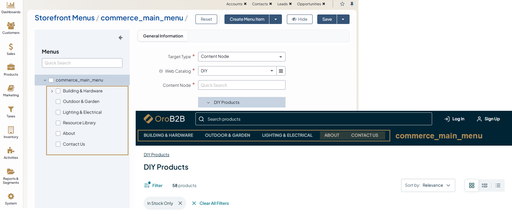This screenshot has width=512, height=215.
Task: Focus Search products field
Action: (x=314, y=119)
